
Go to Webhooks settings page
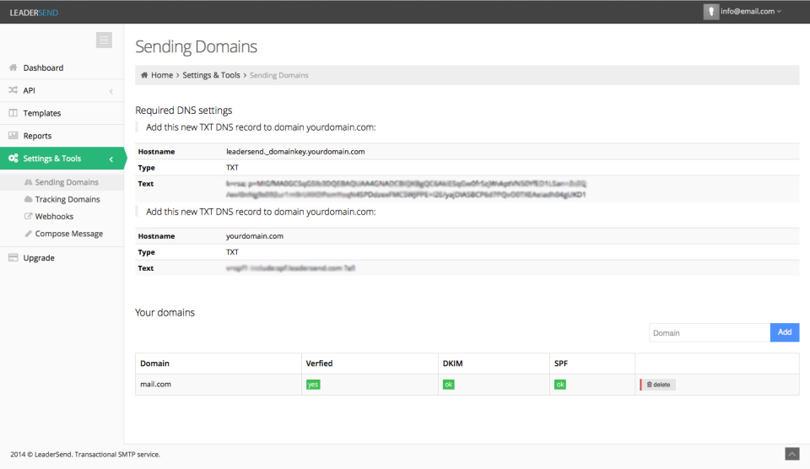click(54, 217)
